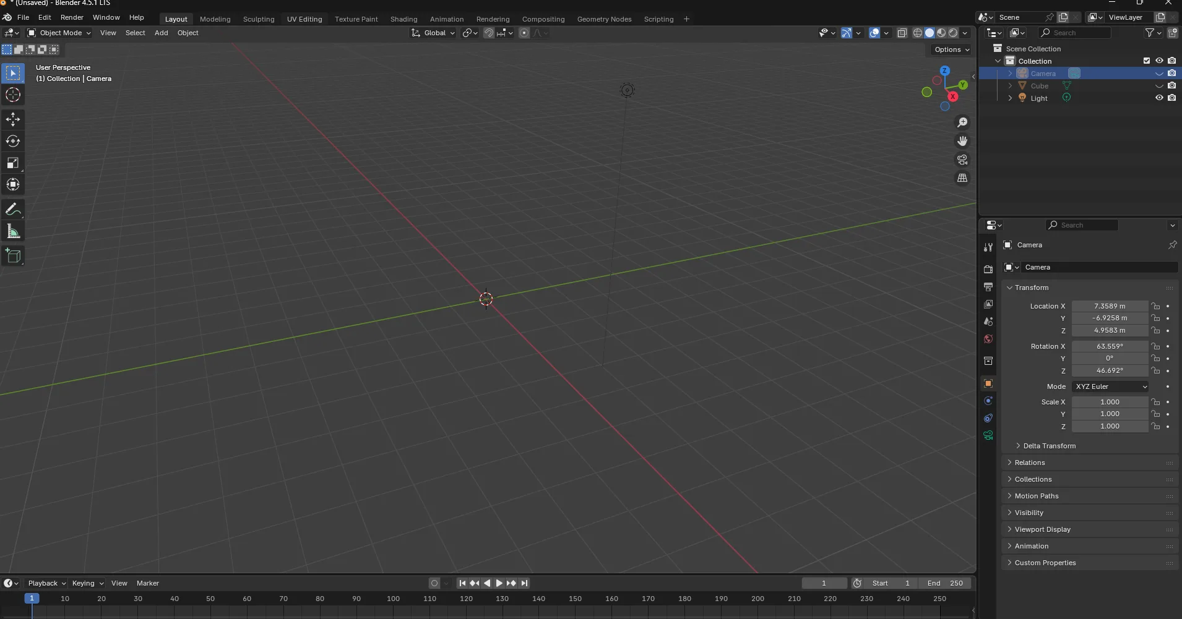Image resolution: width=1182 pixels, height=619 pixels.
Task: Select the Annotate tool
Action: click(13, 210)
